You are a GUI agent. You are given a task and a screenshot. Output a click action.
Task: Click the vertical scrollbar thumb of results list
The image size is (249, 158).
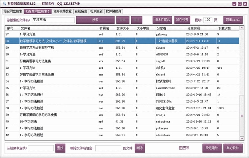tap(242, 115)
